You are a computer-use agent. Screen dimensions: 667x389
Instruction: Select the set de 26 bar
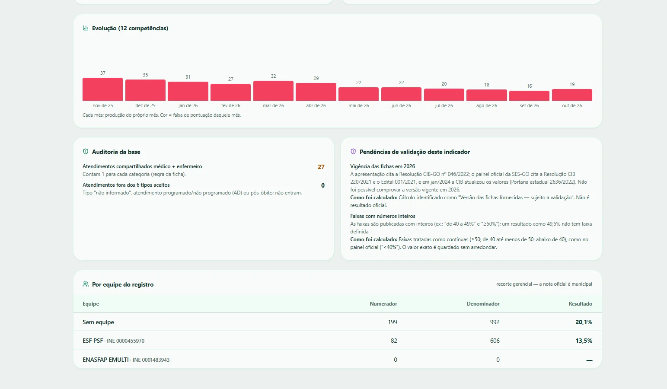point(530,96)
